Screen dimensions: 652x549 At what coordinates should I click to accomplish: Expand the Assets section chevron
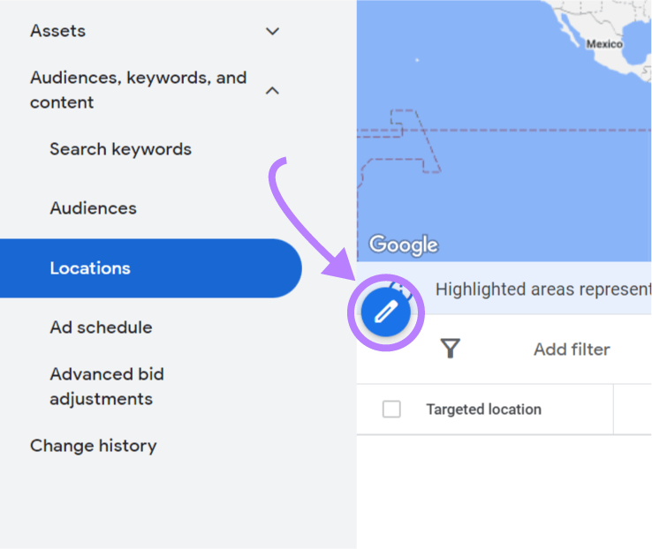[x=273, y=32]
